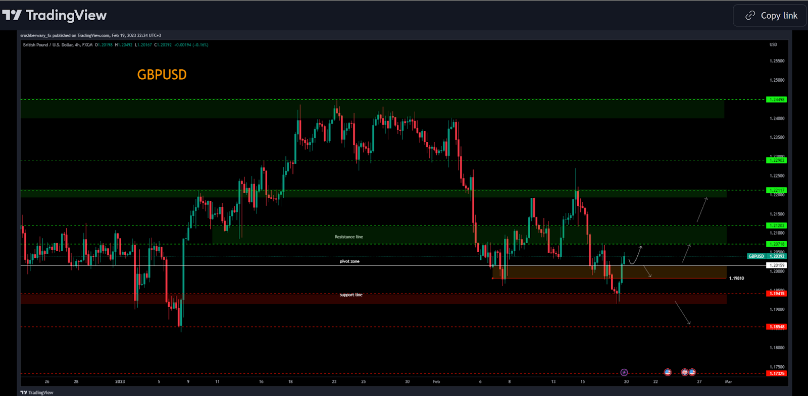The height and width of the screenshot is (396, 808).
Task: Click date 27 on the time axis
Action: pos(699,382)
